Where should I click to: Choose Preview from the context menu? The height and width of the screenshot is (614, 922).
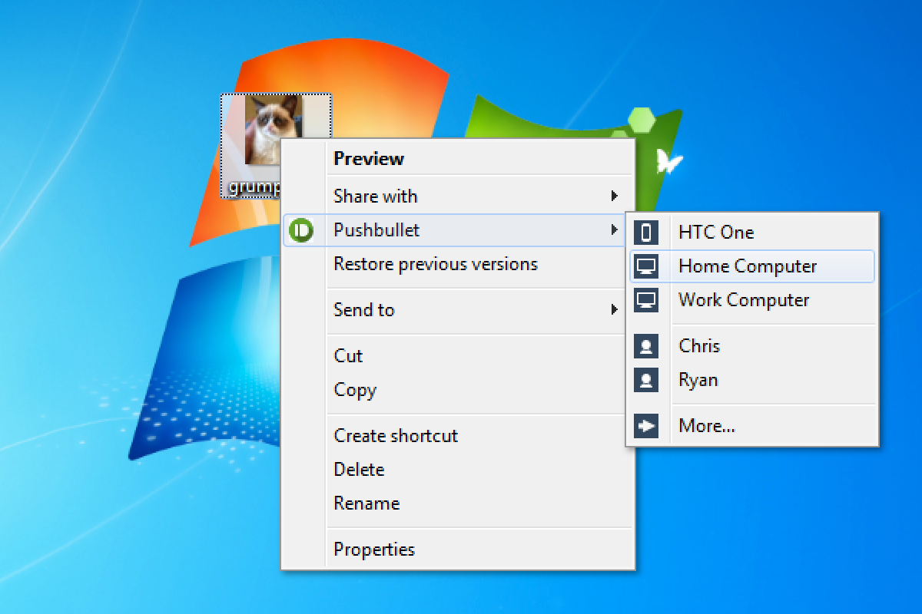[369, 159]
